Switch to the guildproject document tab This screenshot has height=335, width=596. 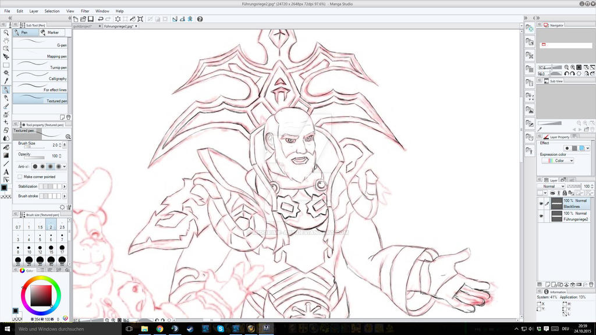87,26
